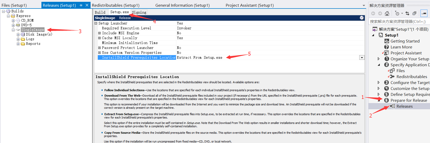Expand Customize the Setup node
Viewport: 430px width, 143px height.
coord(379,88)
